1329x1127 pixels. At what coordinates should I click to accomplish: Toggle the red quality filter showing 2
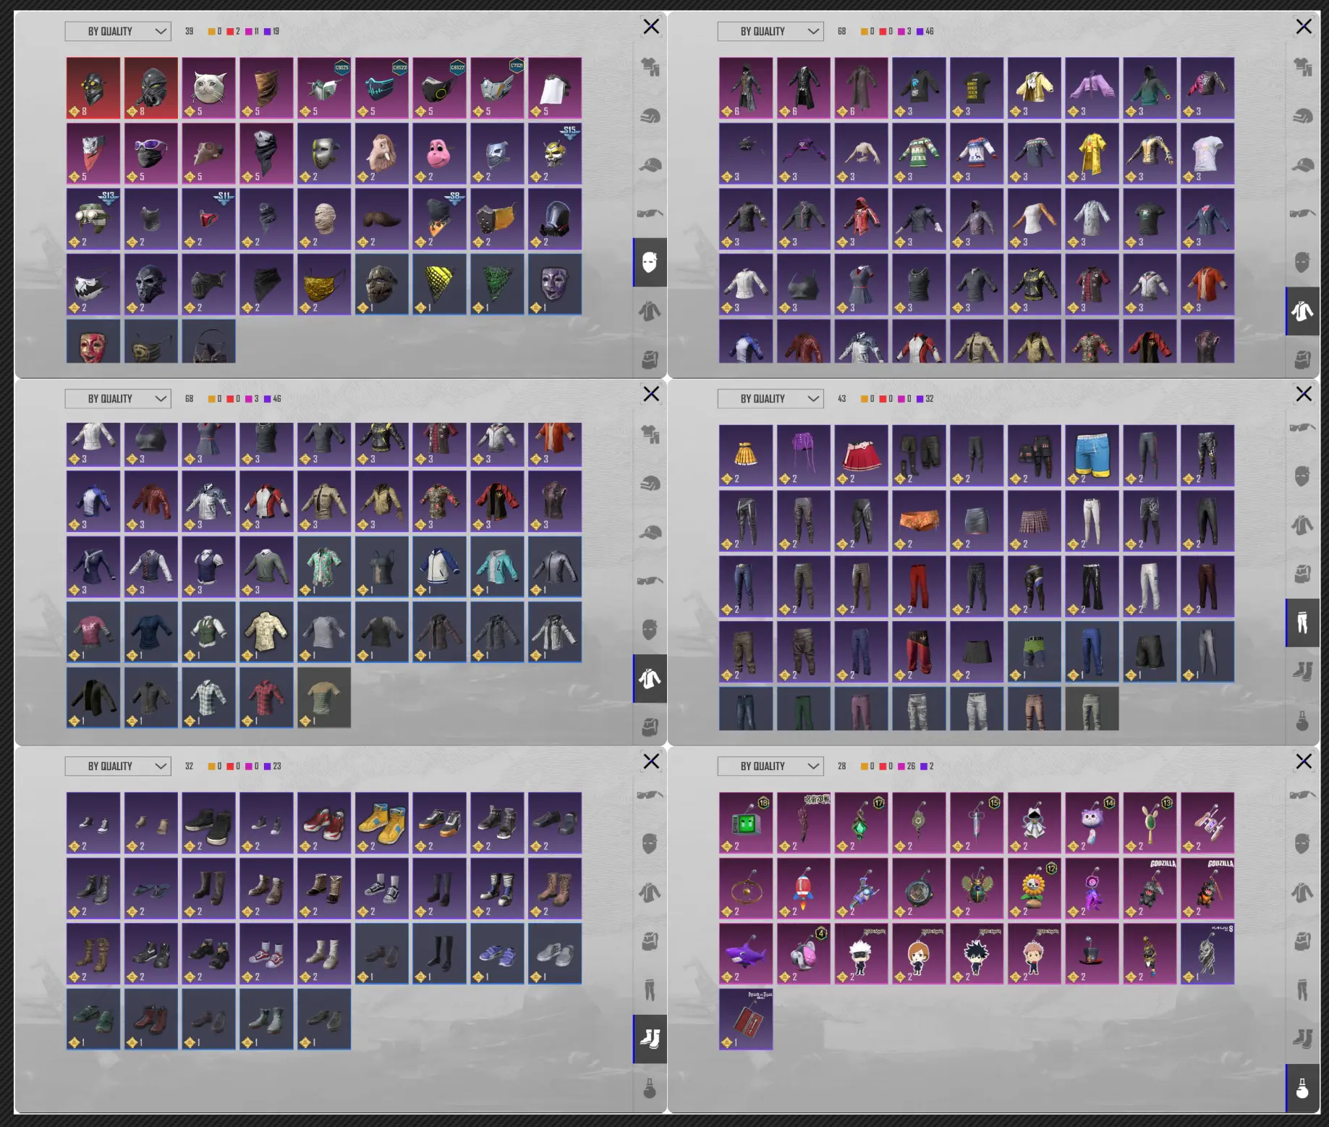[233, 31]
